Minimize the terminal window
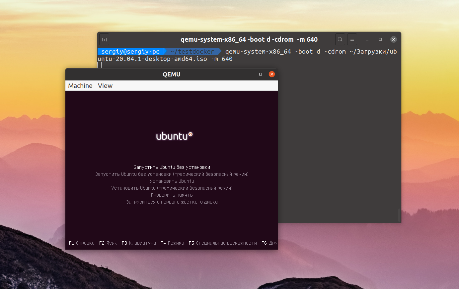This screenshot has width=459, height=289. click(x=367, y=39)
